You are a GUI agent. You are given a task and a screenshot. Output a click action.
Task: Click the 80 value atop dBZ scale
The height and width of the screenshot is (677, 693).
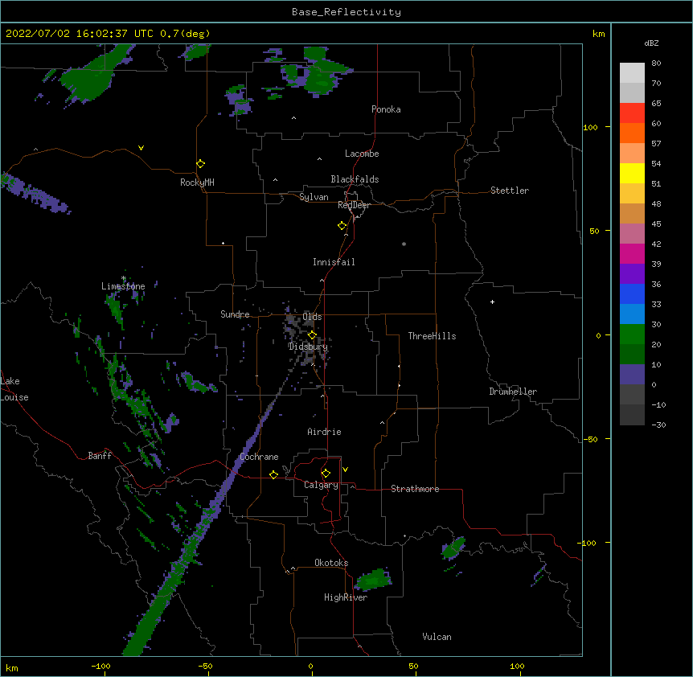tap(656, 64)
